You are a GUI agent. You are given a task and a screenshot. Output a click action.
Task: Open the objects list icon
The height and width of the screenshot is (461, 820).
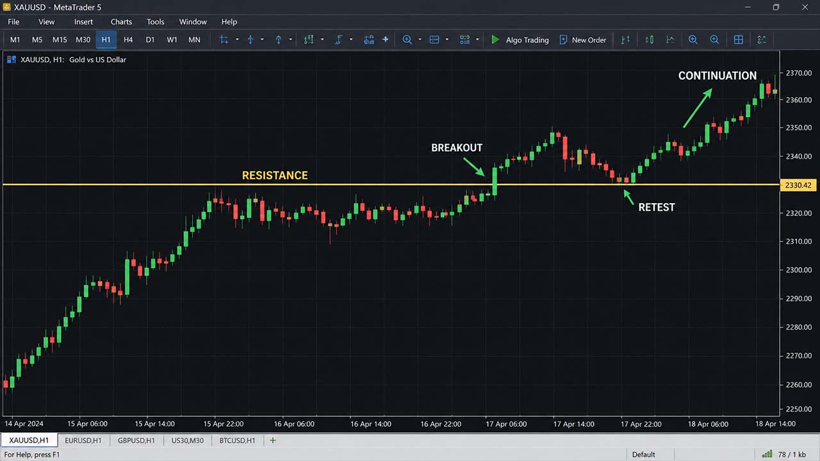coord(465,40)
